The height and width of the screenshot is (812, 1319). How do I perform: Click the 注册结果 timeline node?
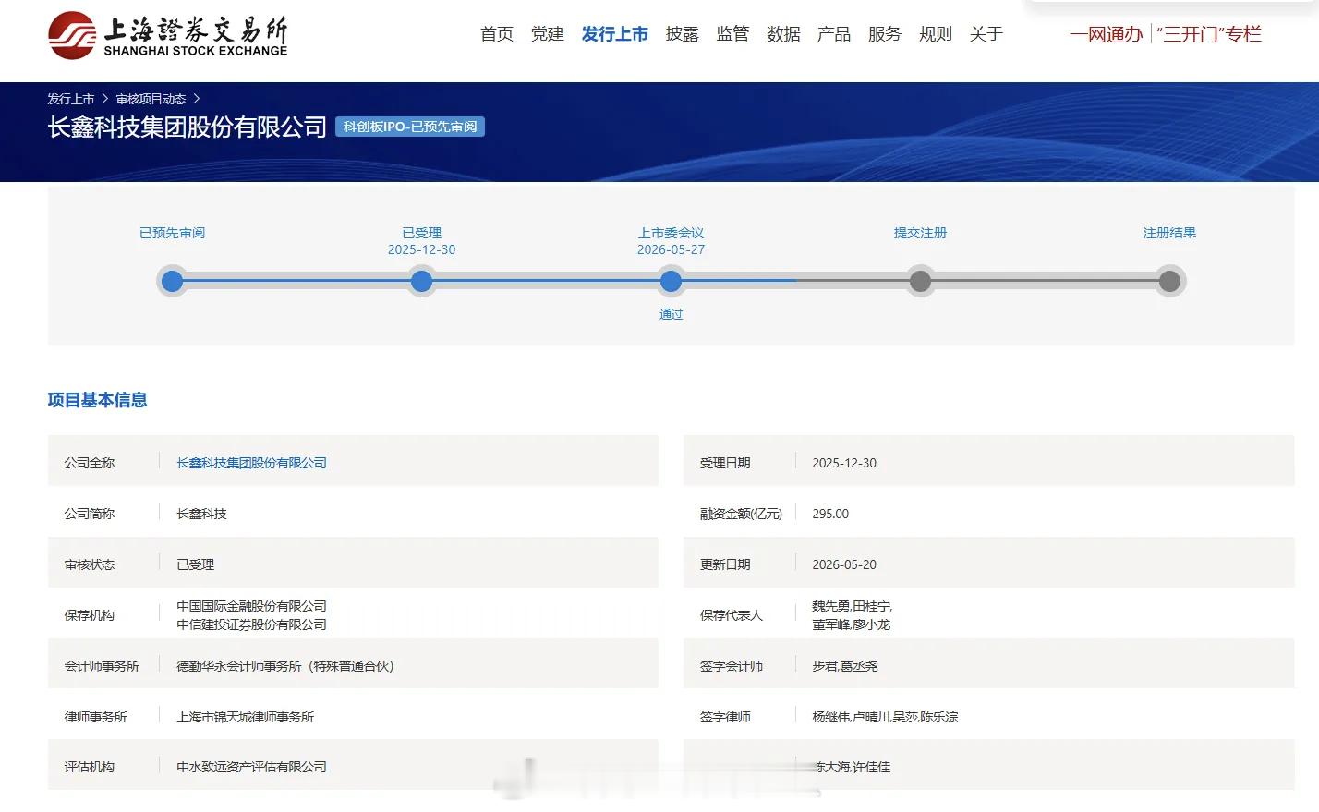1170,281
